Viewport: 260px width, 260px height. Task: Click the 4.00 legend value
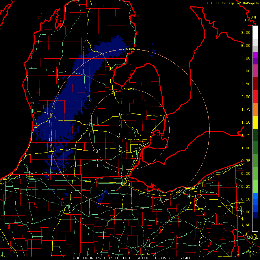(x=246, y=58)
